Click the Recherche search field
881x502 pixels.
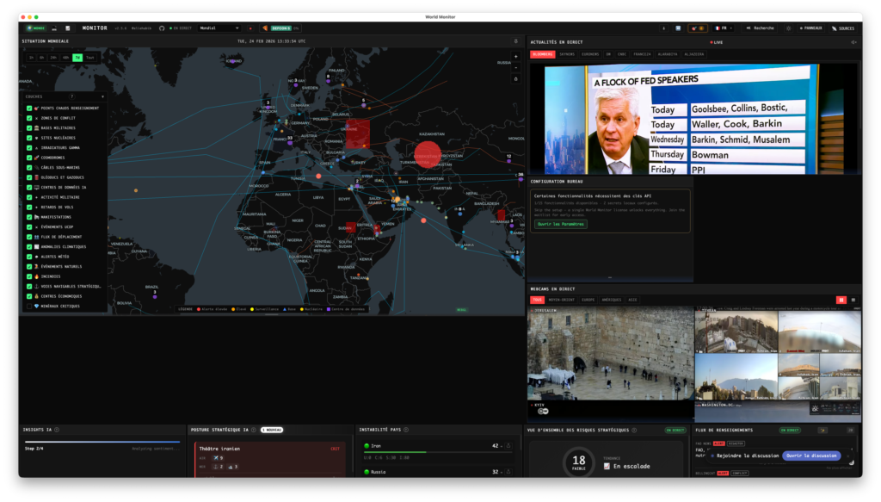click(x=761, y=28)
